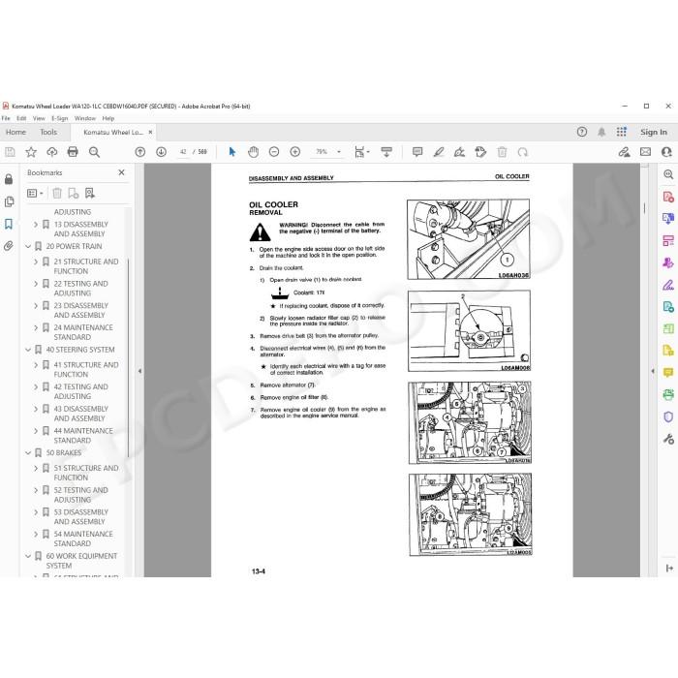Click the Save file icon
678x678 pixels.
pos(10,152)
